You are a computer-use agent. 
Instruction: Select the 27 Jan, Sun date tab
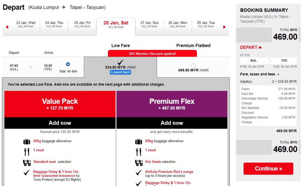tap(149, 24)
